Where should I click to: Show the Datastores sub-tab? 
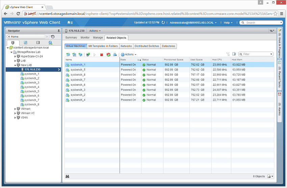pos(168,46)
